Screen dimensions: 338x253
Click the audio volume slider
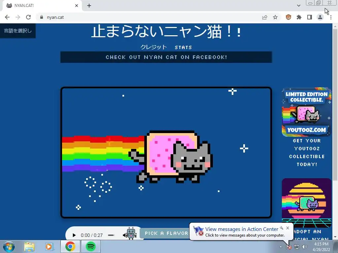(x=111, y=235)
